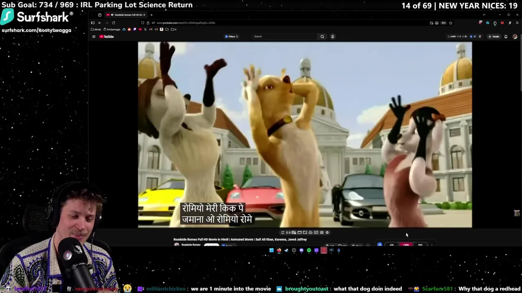Open the X bookmark

click(x=145, y=29)
